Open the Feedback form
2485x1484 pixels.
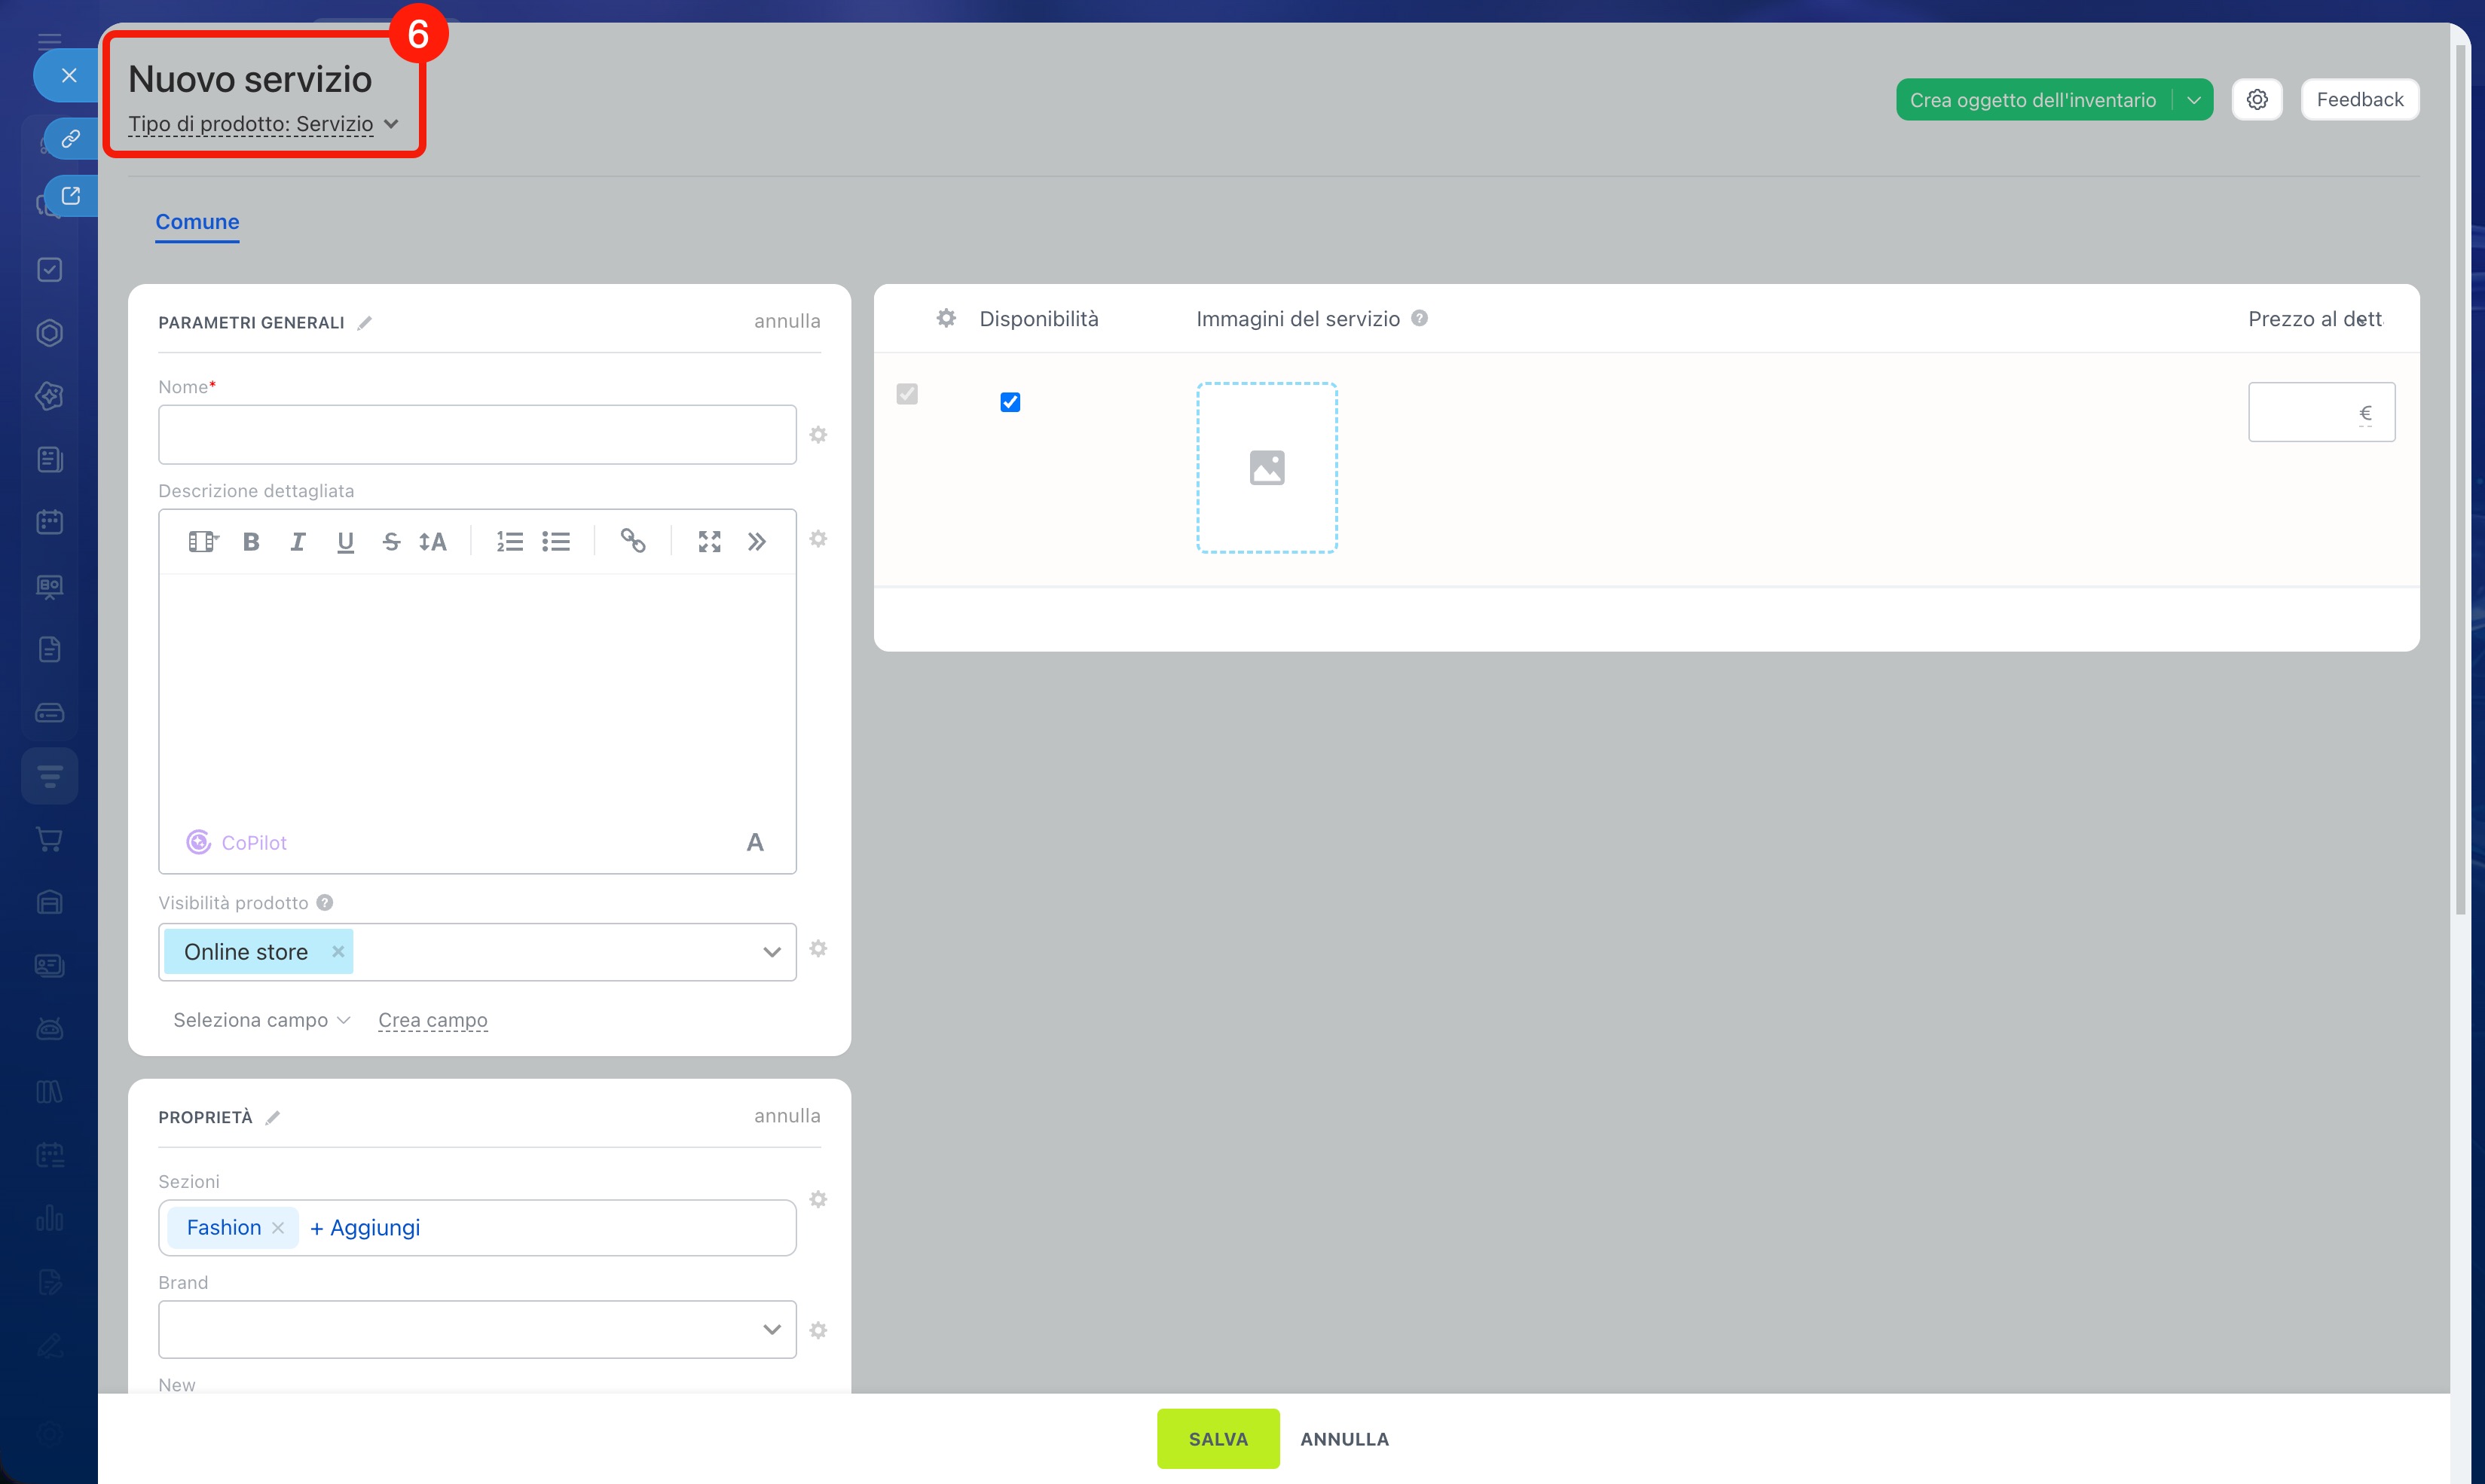pyautogui.click(x=2360, y=99)
